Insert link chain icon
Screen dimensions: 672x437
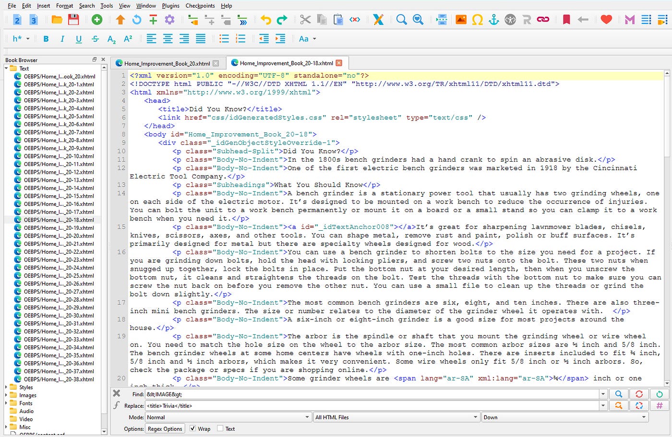click(543, 20)
